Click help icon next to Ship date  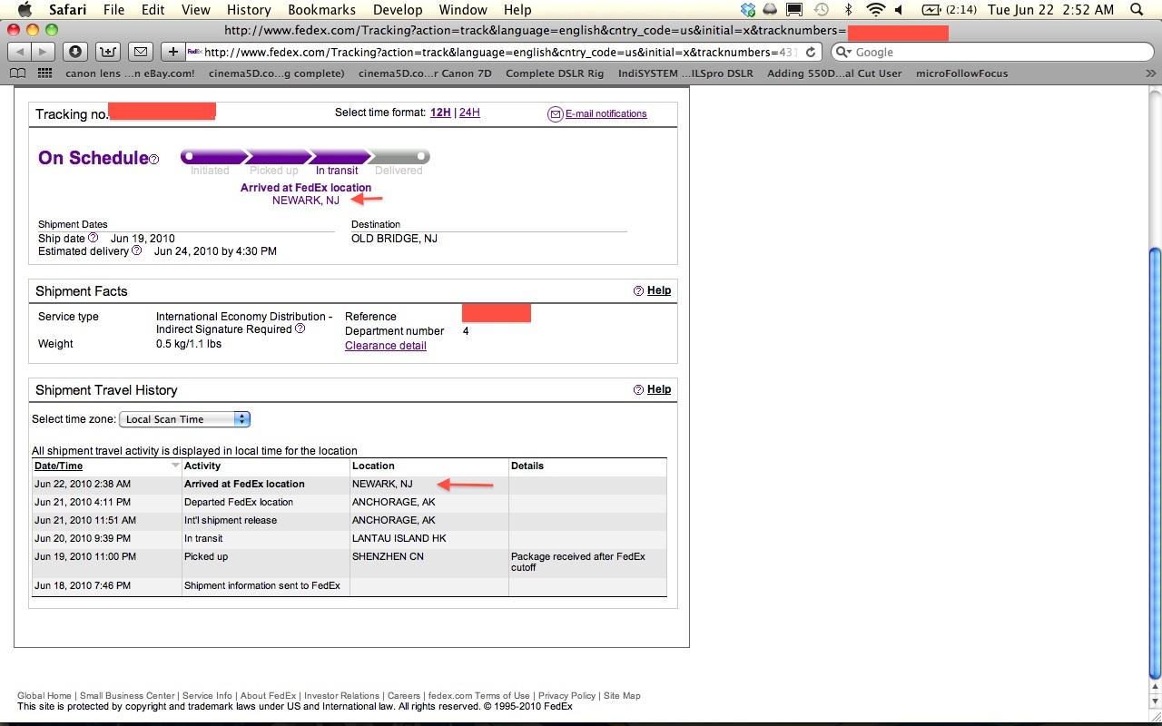(x=93, y=238)
